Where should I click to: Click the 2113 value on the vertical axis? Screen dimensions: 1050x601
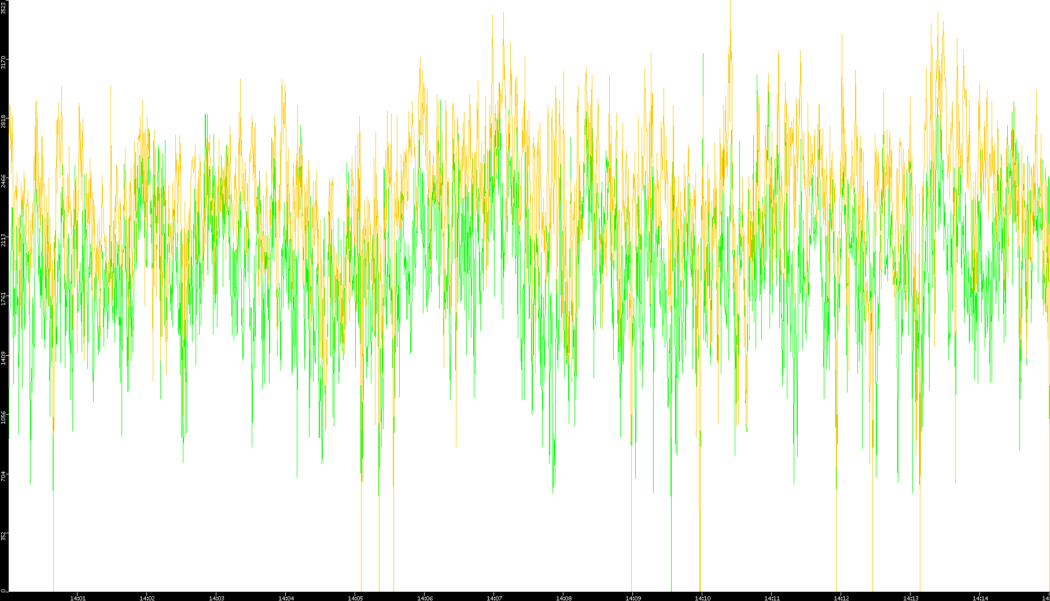point(3,239)
